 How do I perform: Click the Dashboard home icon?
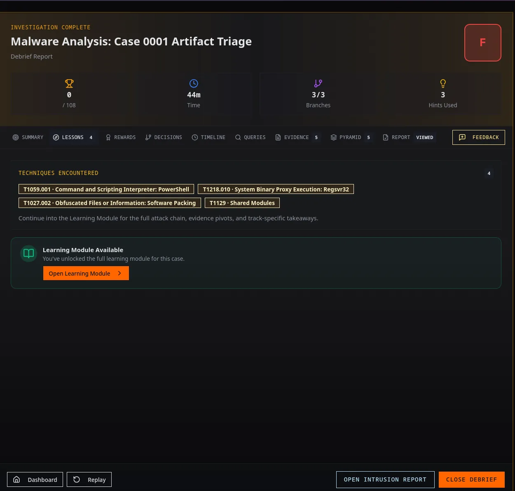click(16, 479)
